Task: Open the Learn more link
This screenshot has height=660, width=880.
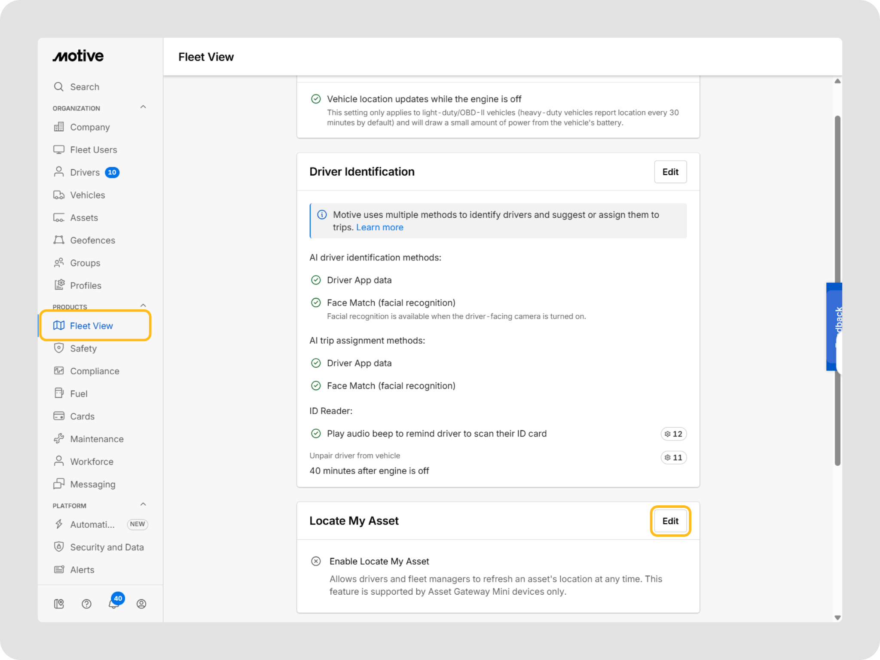Action: pos(380,227)
